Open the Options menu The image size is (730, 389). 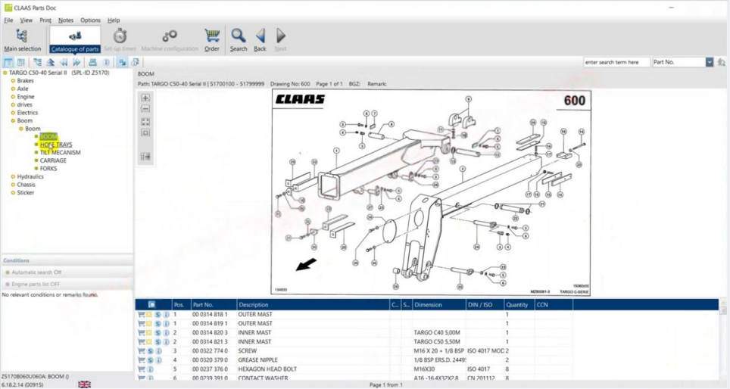tap(90, 20)
